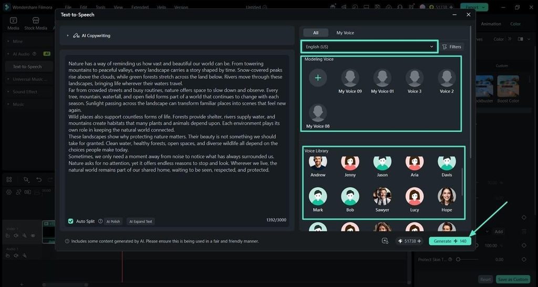Uncheck the Auto Split checkbox
Image resolution: width=538 pixels, height=287 pixels.
click(x=71, y=221)
